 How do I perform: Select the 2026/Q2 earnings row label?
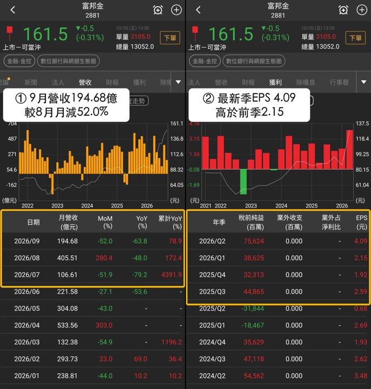(x=213, y=241)
